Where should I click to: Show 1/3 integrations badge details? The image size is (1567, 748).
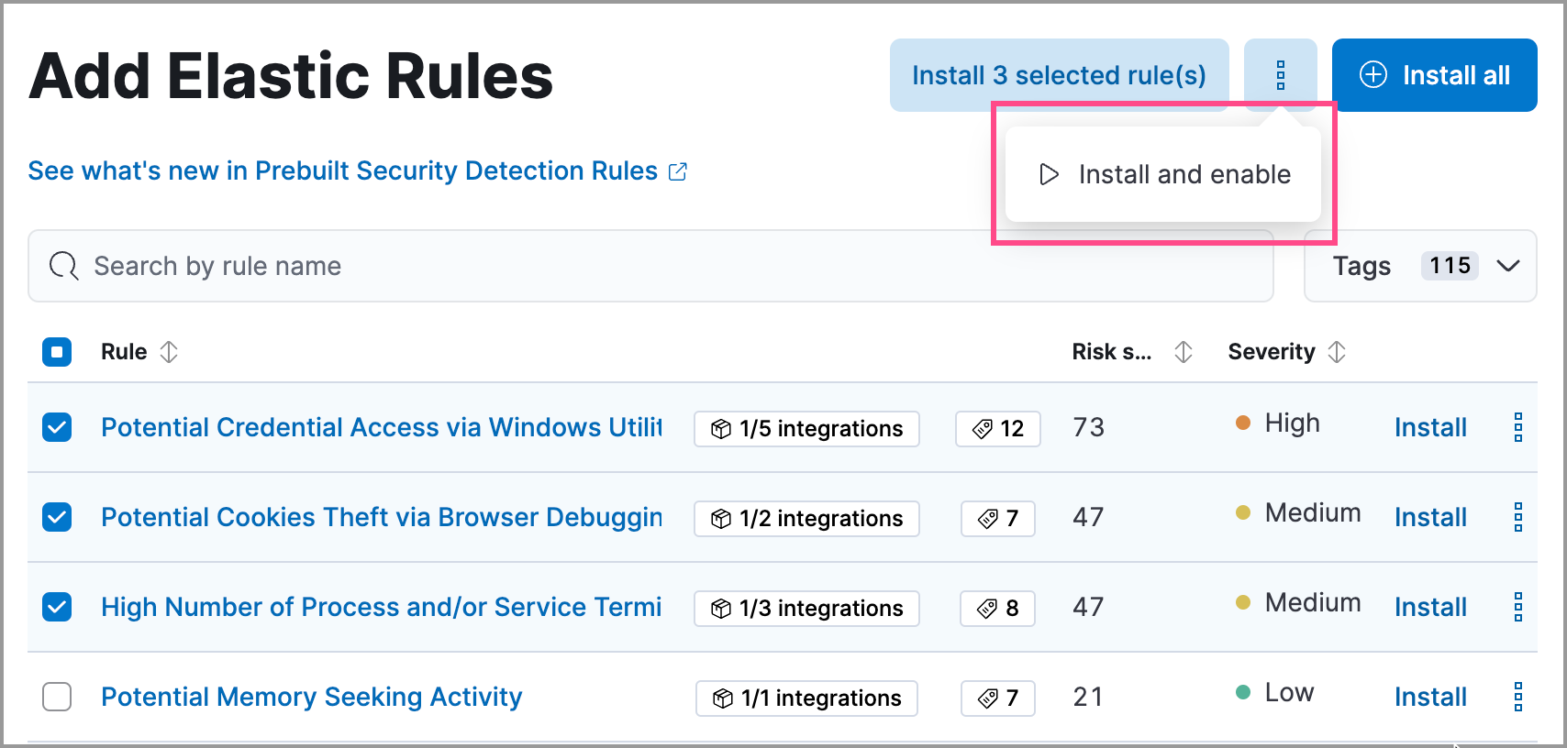tap(807, 609)
